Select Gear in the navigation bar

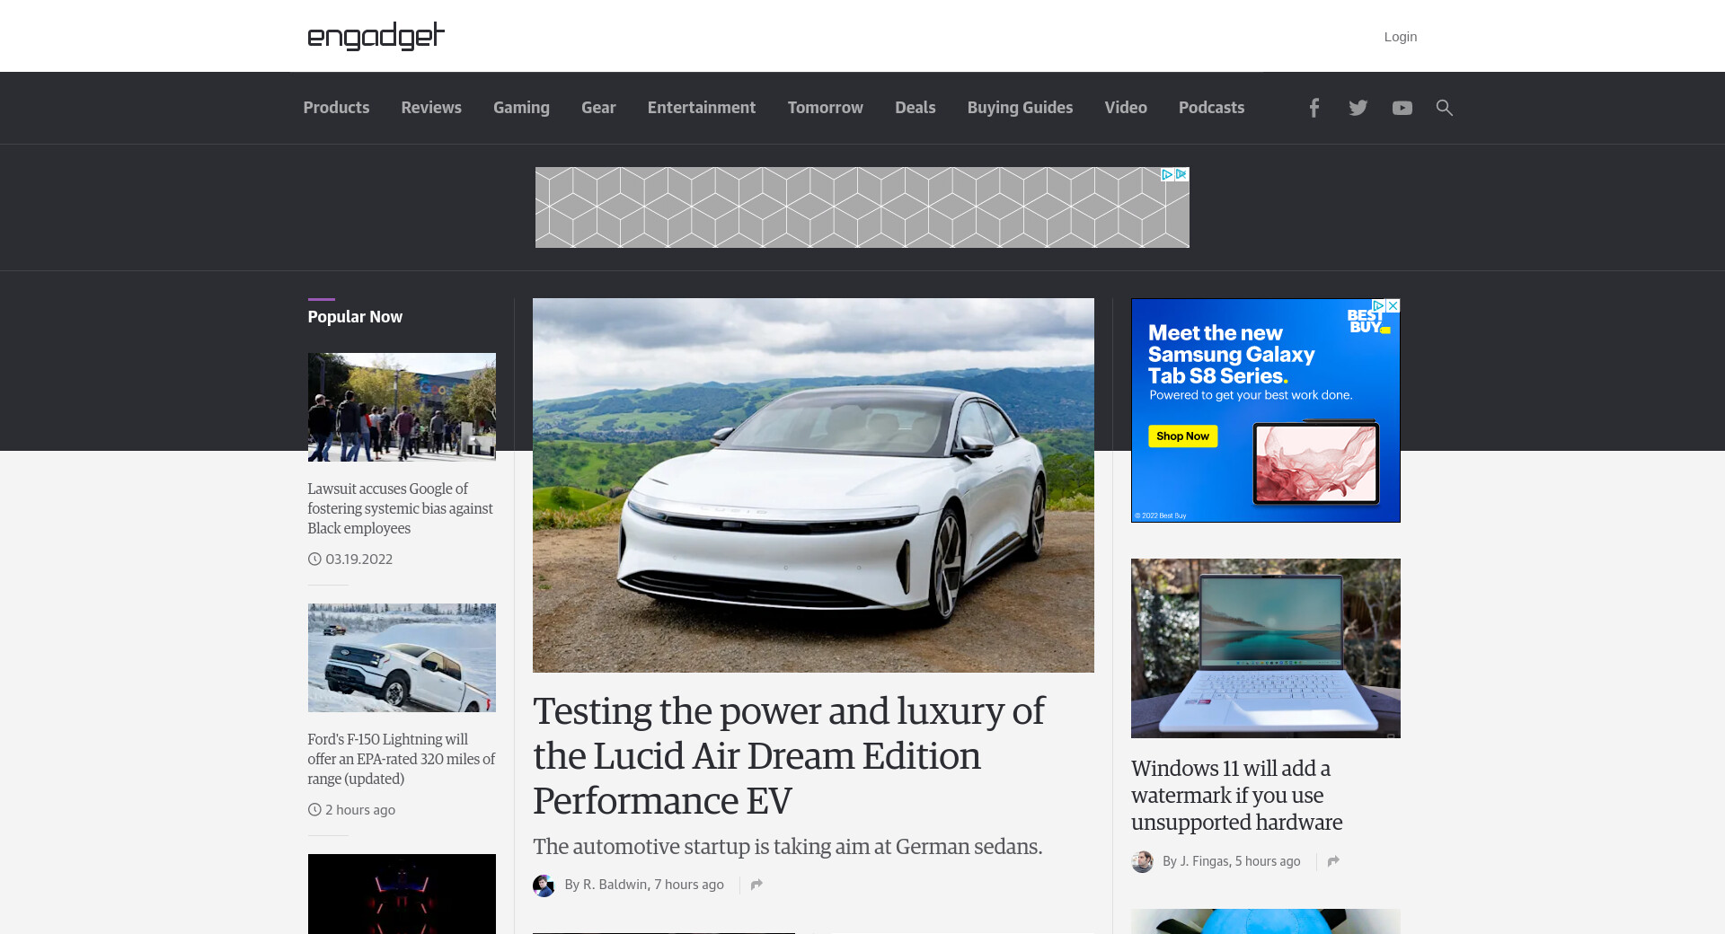(x=598, y=108)
